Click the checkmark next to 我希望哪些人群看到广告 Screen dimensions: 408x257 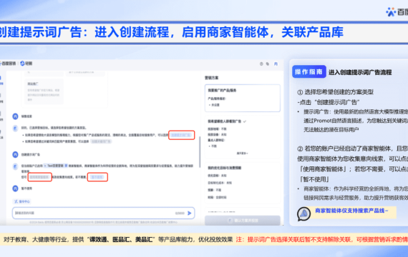245,121
